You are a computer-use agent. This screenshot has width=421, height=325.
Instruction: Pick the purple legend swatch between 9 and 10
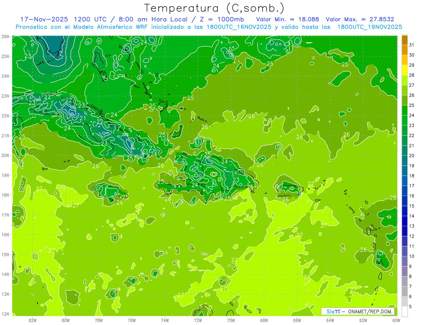(x=405, y=261)
